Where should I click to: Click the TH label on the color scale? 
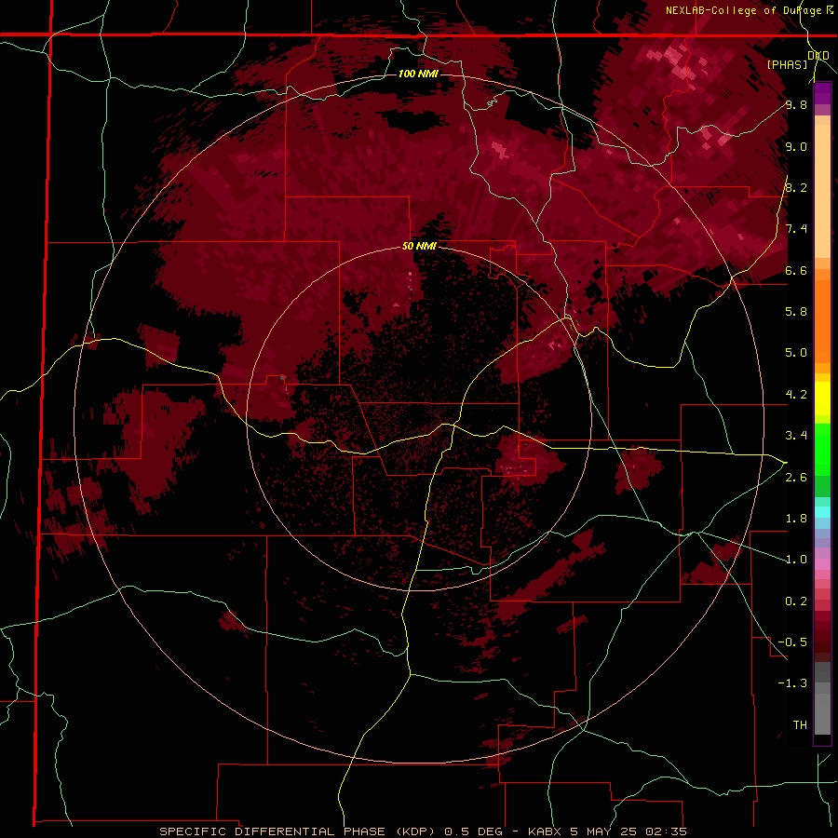coord(800,725)
